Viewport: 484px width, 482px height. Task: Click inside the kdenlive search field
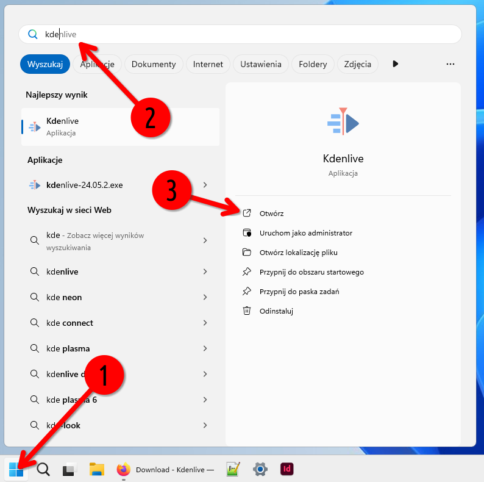pos(240,34)
